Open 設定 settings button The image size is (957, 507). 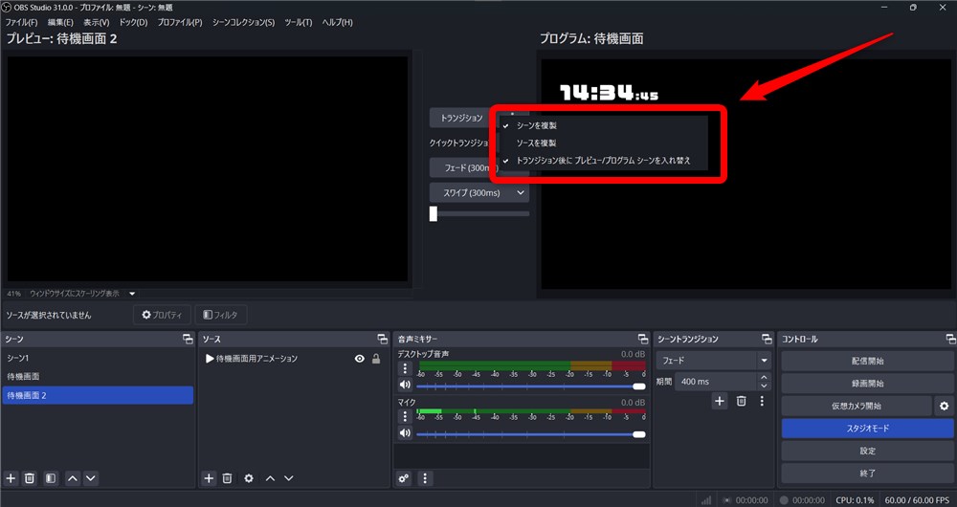pos(867,451)
